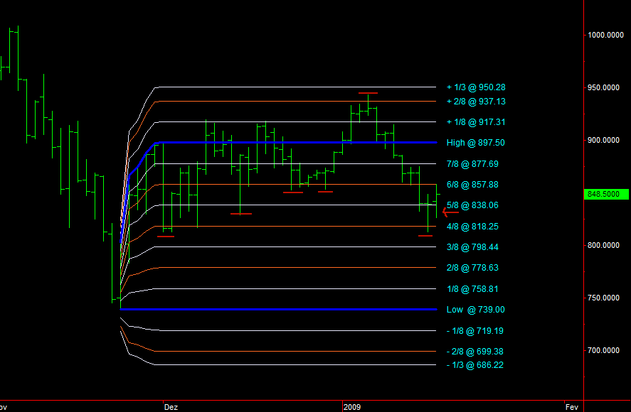Click the '- 1/8 @ 719.19' level label
Screen dimensions: 631x412
pos(475,331)
